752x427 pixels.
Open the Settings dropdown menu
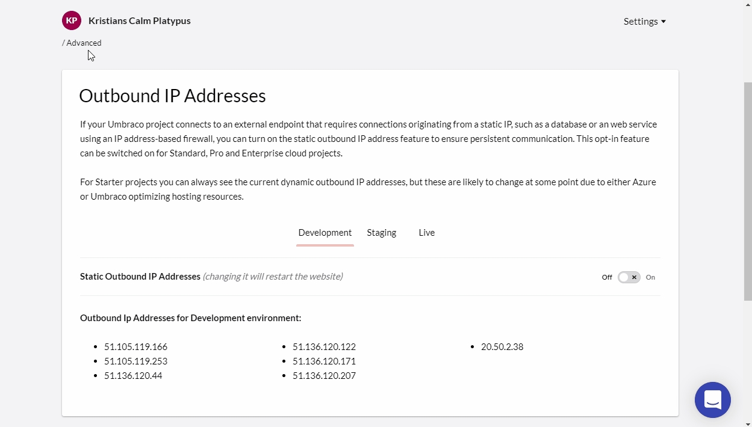coord(644,21)
